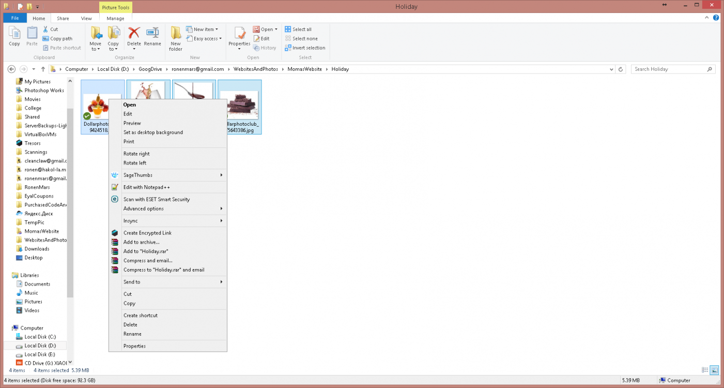Collapse the ribbon with the chevron
The image size is (724, 388).
[x=707, y=18]
